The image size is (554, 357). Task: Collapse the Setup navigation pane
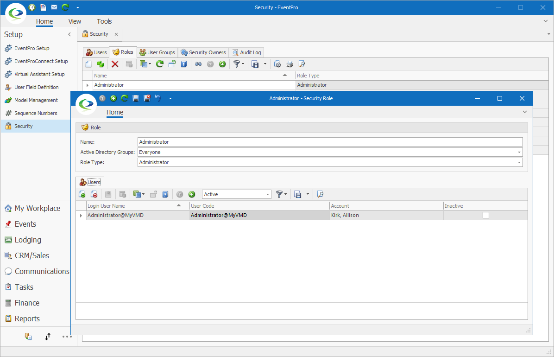[x=69, y=34]
